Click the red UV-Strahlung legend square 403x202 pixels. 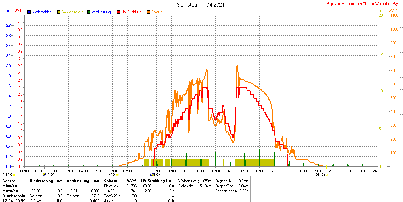pos(119,12)
